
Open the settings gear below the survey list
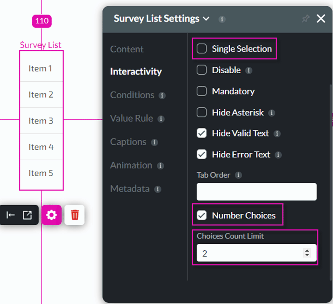52,215
